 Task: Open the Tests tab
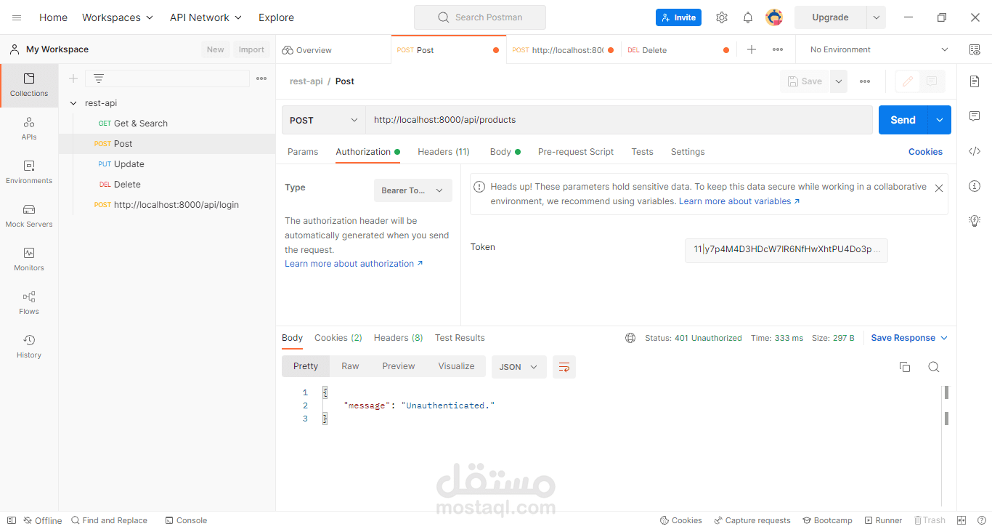[x=642, y=152]
